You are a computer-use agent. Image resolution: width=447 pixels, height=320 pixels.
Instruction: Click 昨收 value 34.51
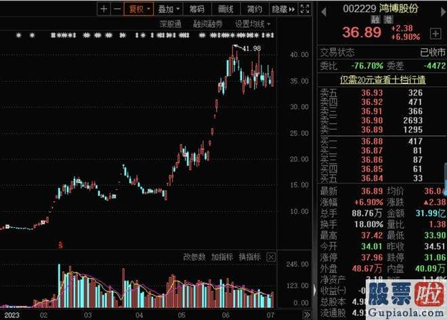[435, 246]
